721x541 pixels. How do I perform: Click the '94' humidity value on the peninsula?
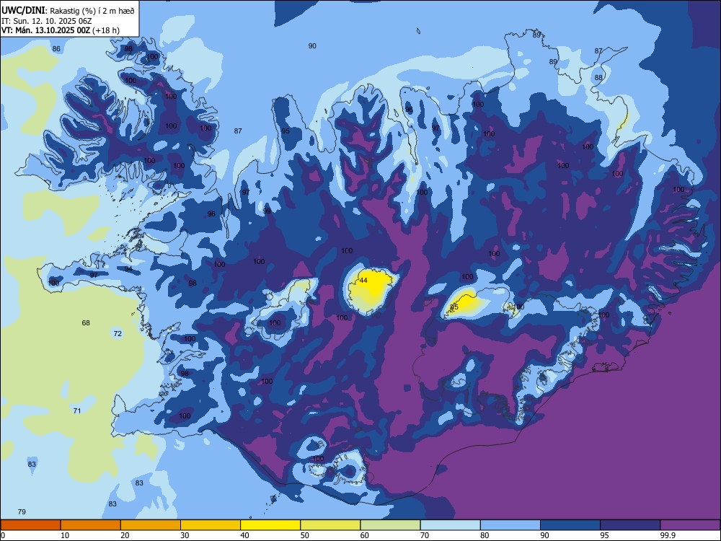(128, 269)
